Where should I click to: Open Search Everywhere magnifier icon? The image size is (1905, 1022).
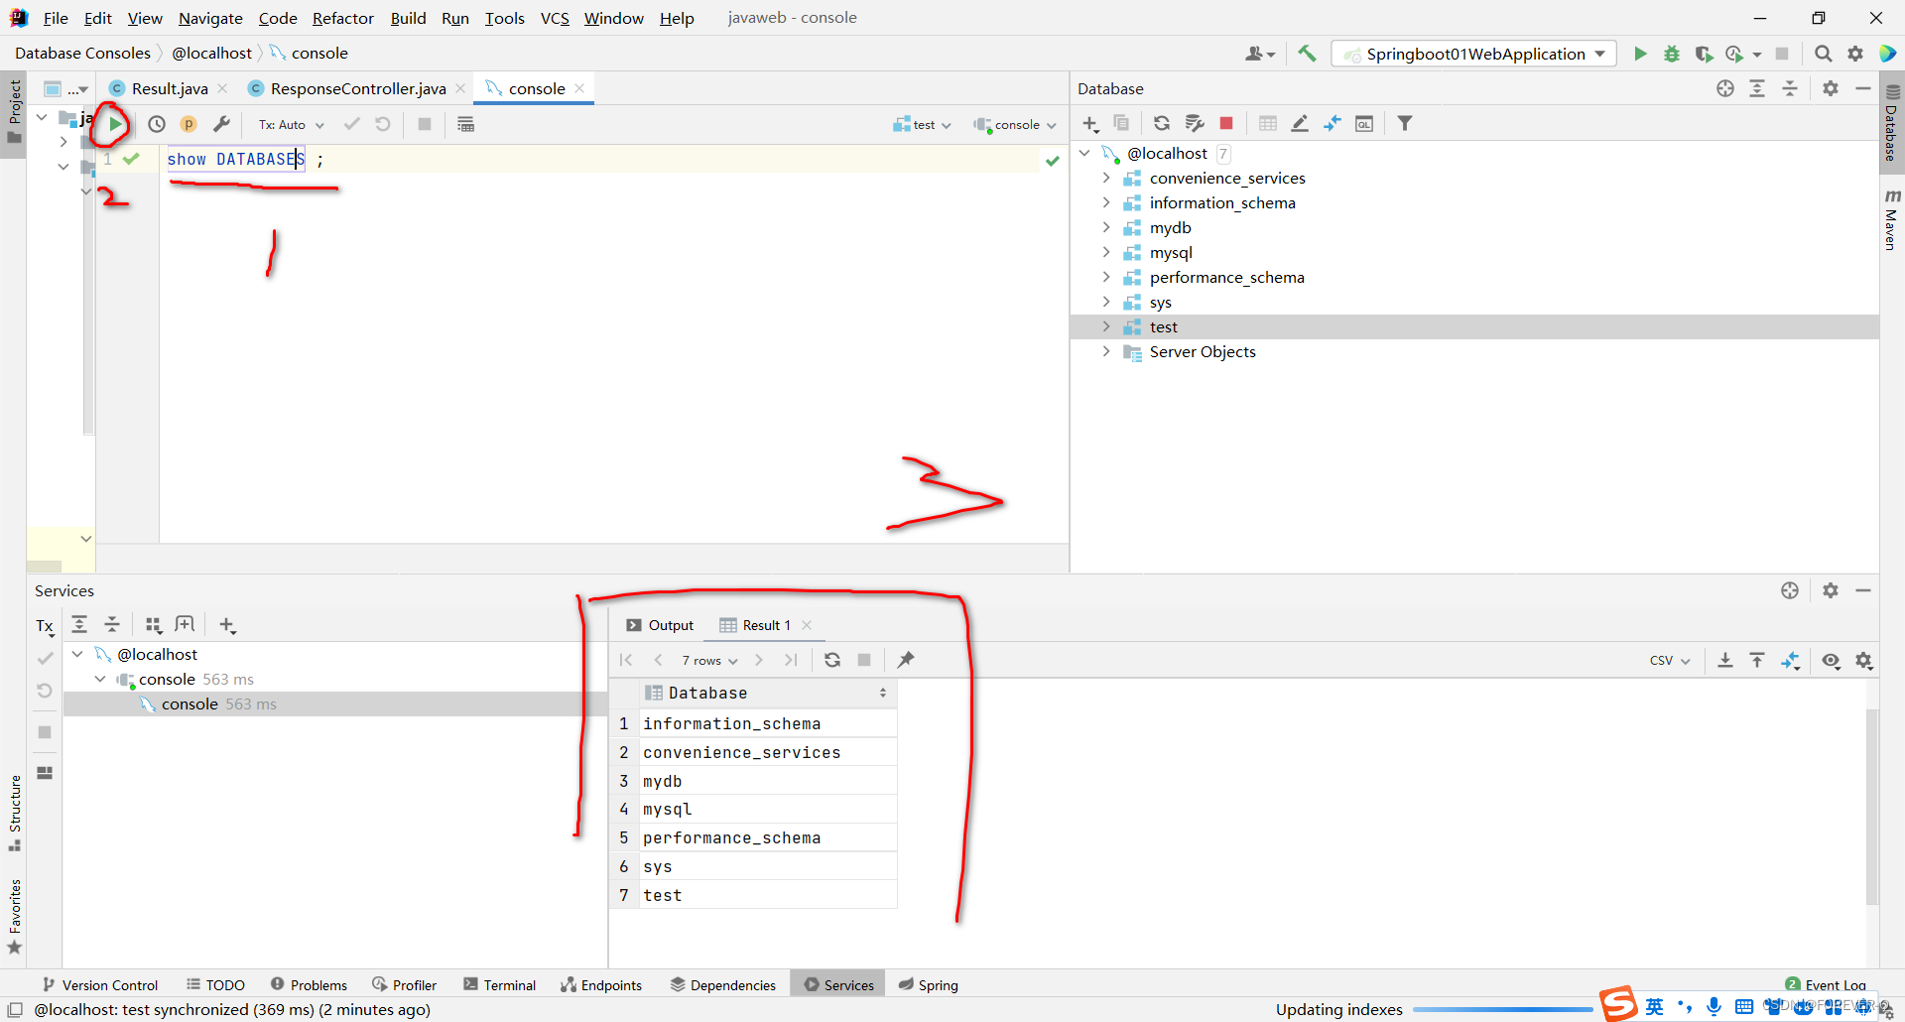pyautogui.click(x=1824, y=54)
